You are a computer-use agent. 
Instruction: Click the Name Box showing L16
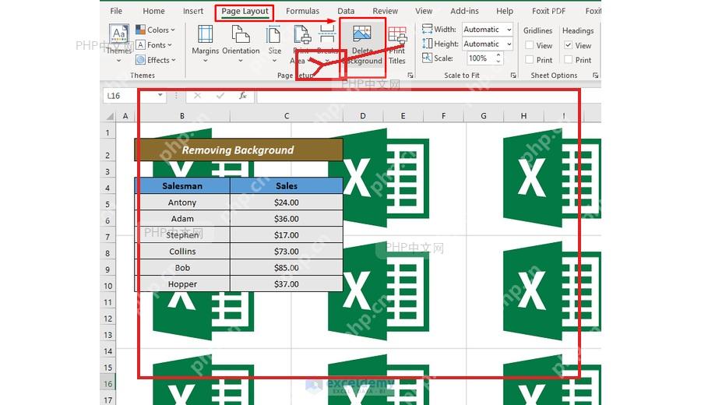129,96
